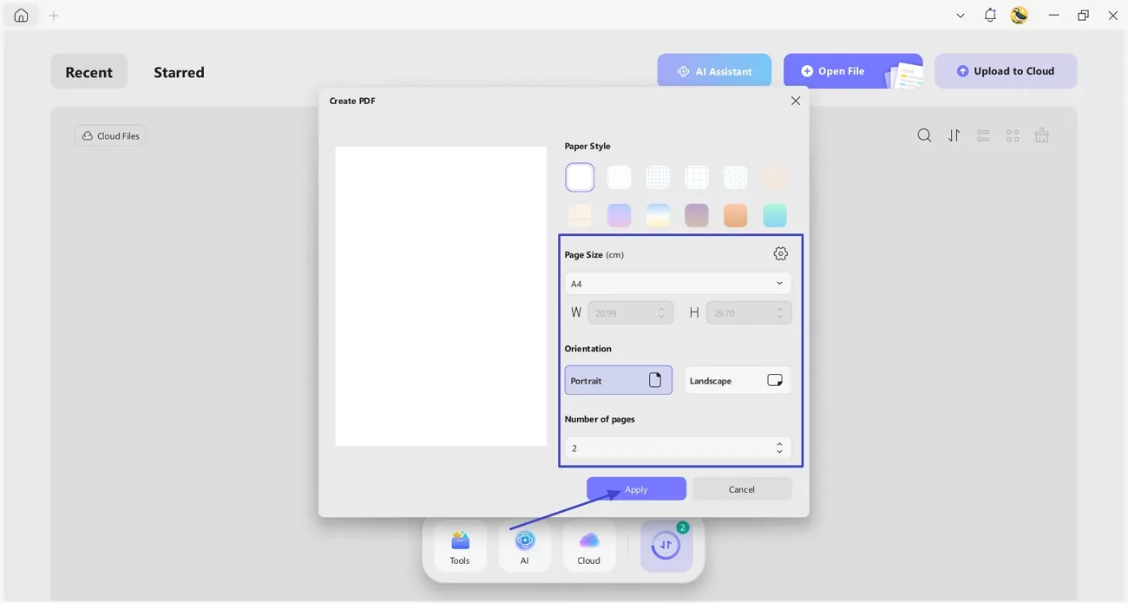Select Landscape orientation

click(738, 380)
